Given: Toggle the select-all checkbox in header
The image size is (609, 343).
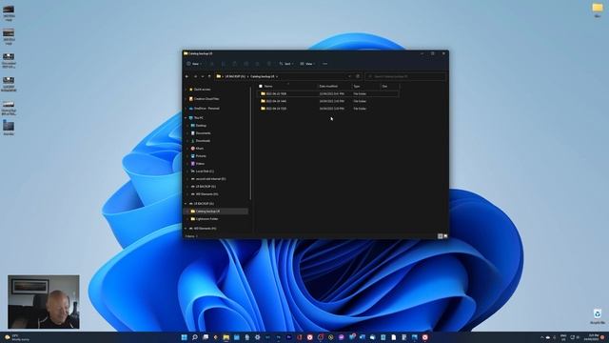Looking at the screenshot, I should click(261, 87).
